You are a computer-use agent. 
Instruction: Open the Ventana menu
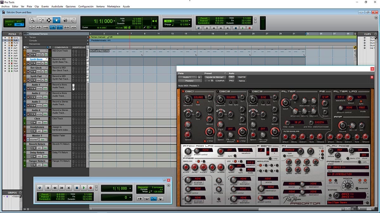(101, 6)
